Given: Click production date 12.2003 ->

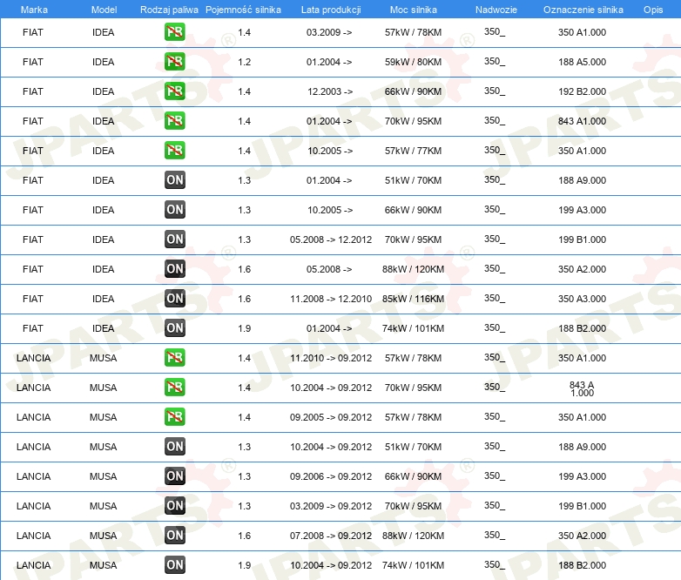Looking at the screenshot, I should [x=330, y=91].
